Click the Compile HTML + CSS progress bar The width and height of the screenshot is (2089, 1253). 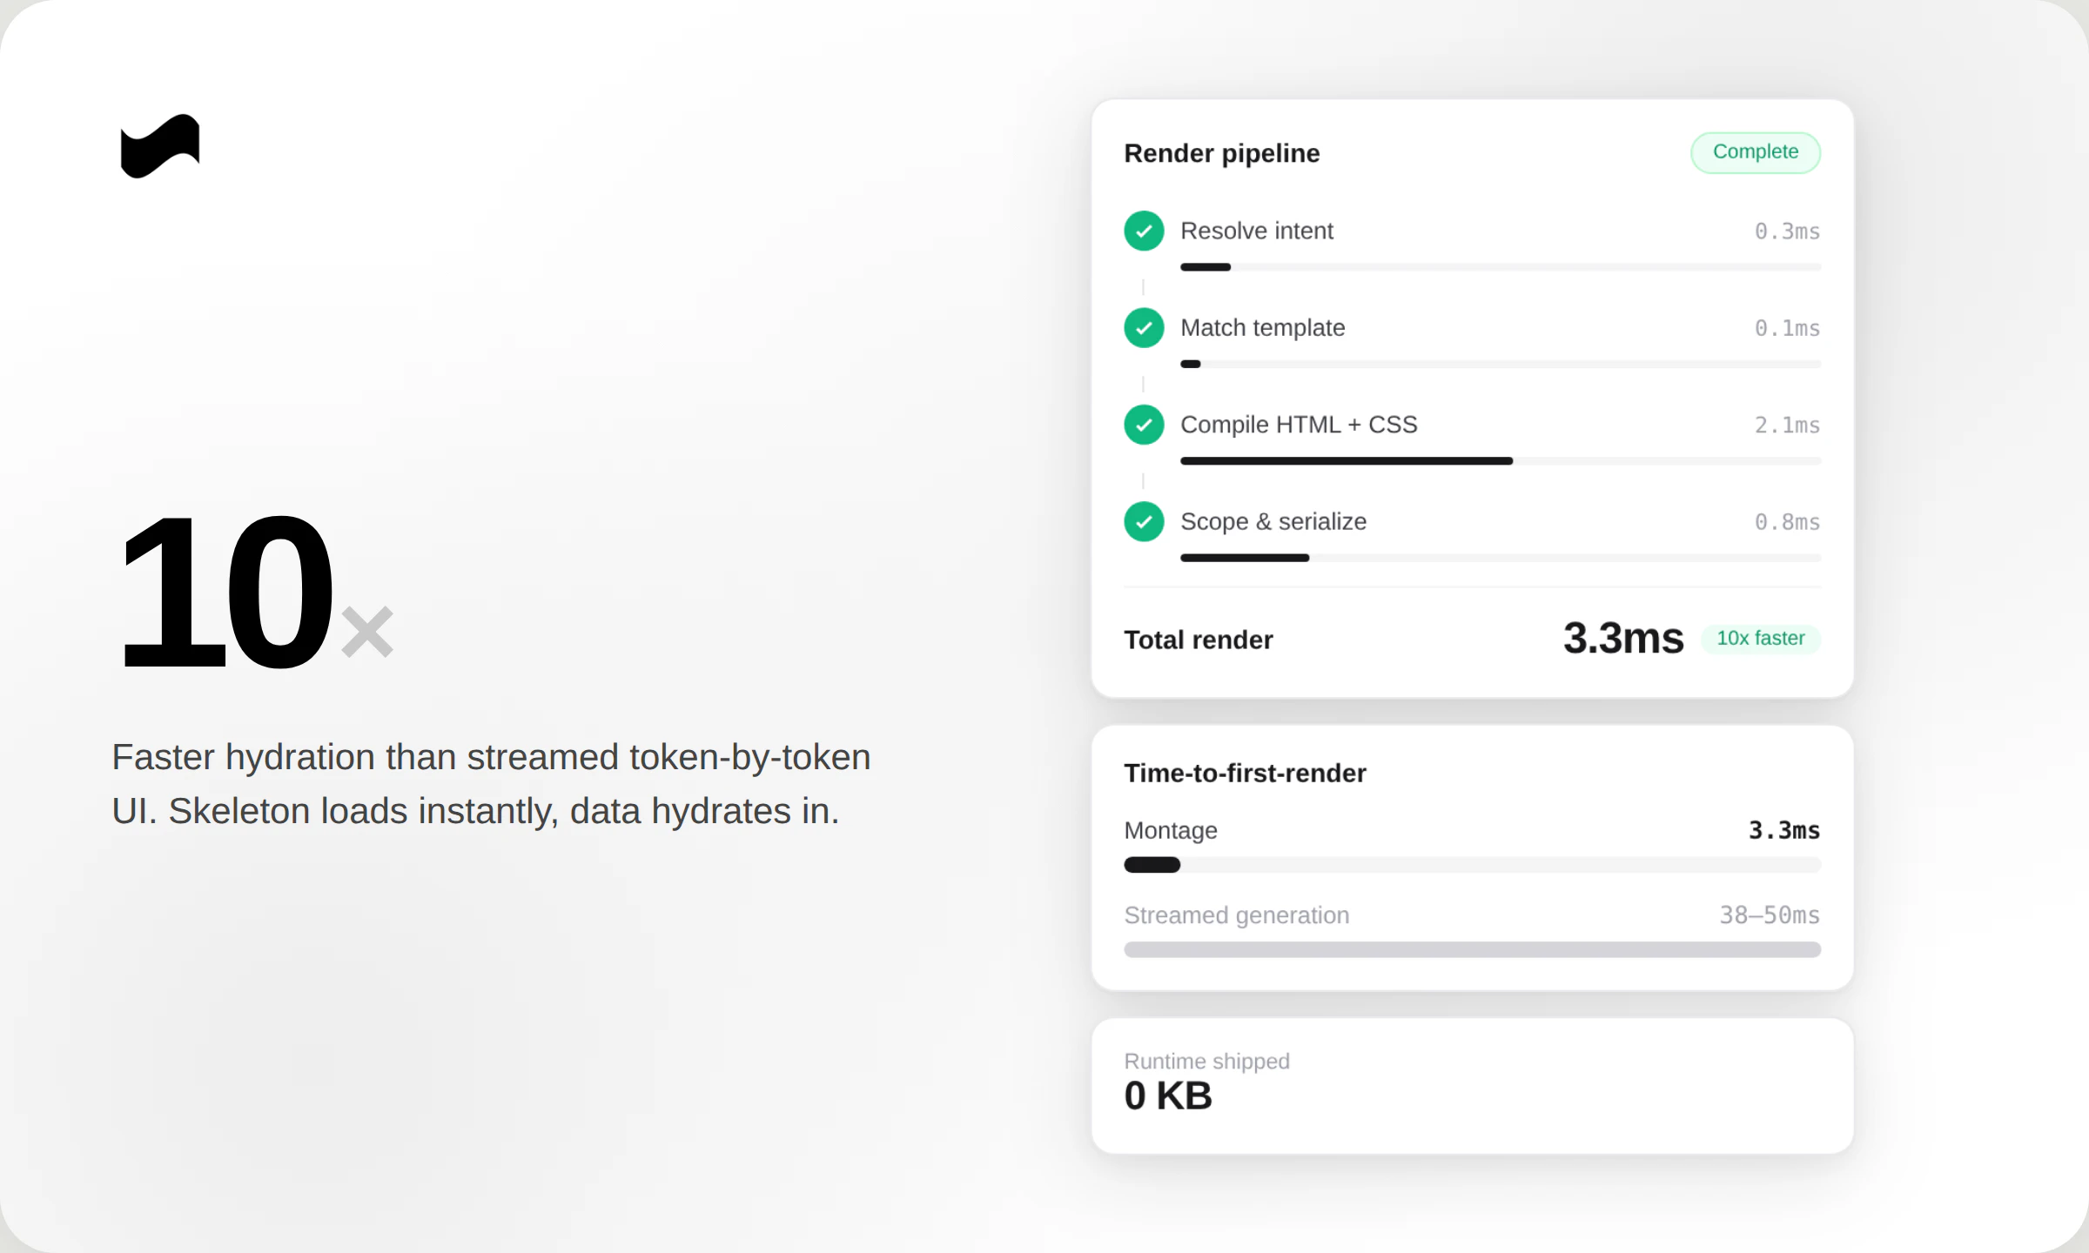(1501, 461)
